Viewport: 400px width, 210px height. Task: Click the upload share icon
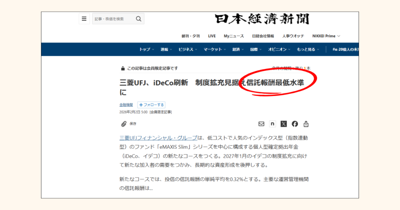306,124
